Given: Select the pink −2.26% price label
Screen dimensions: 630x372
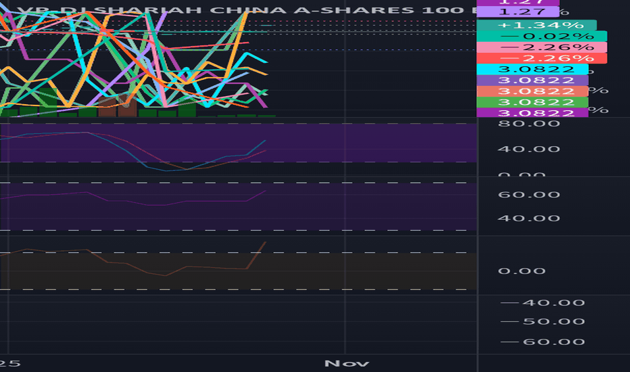Looking at the screenshot, I should pos(541,47).
